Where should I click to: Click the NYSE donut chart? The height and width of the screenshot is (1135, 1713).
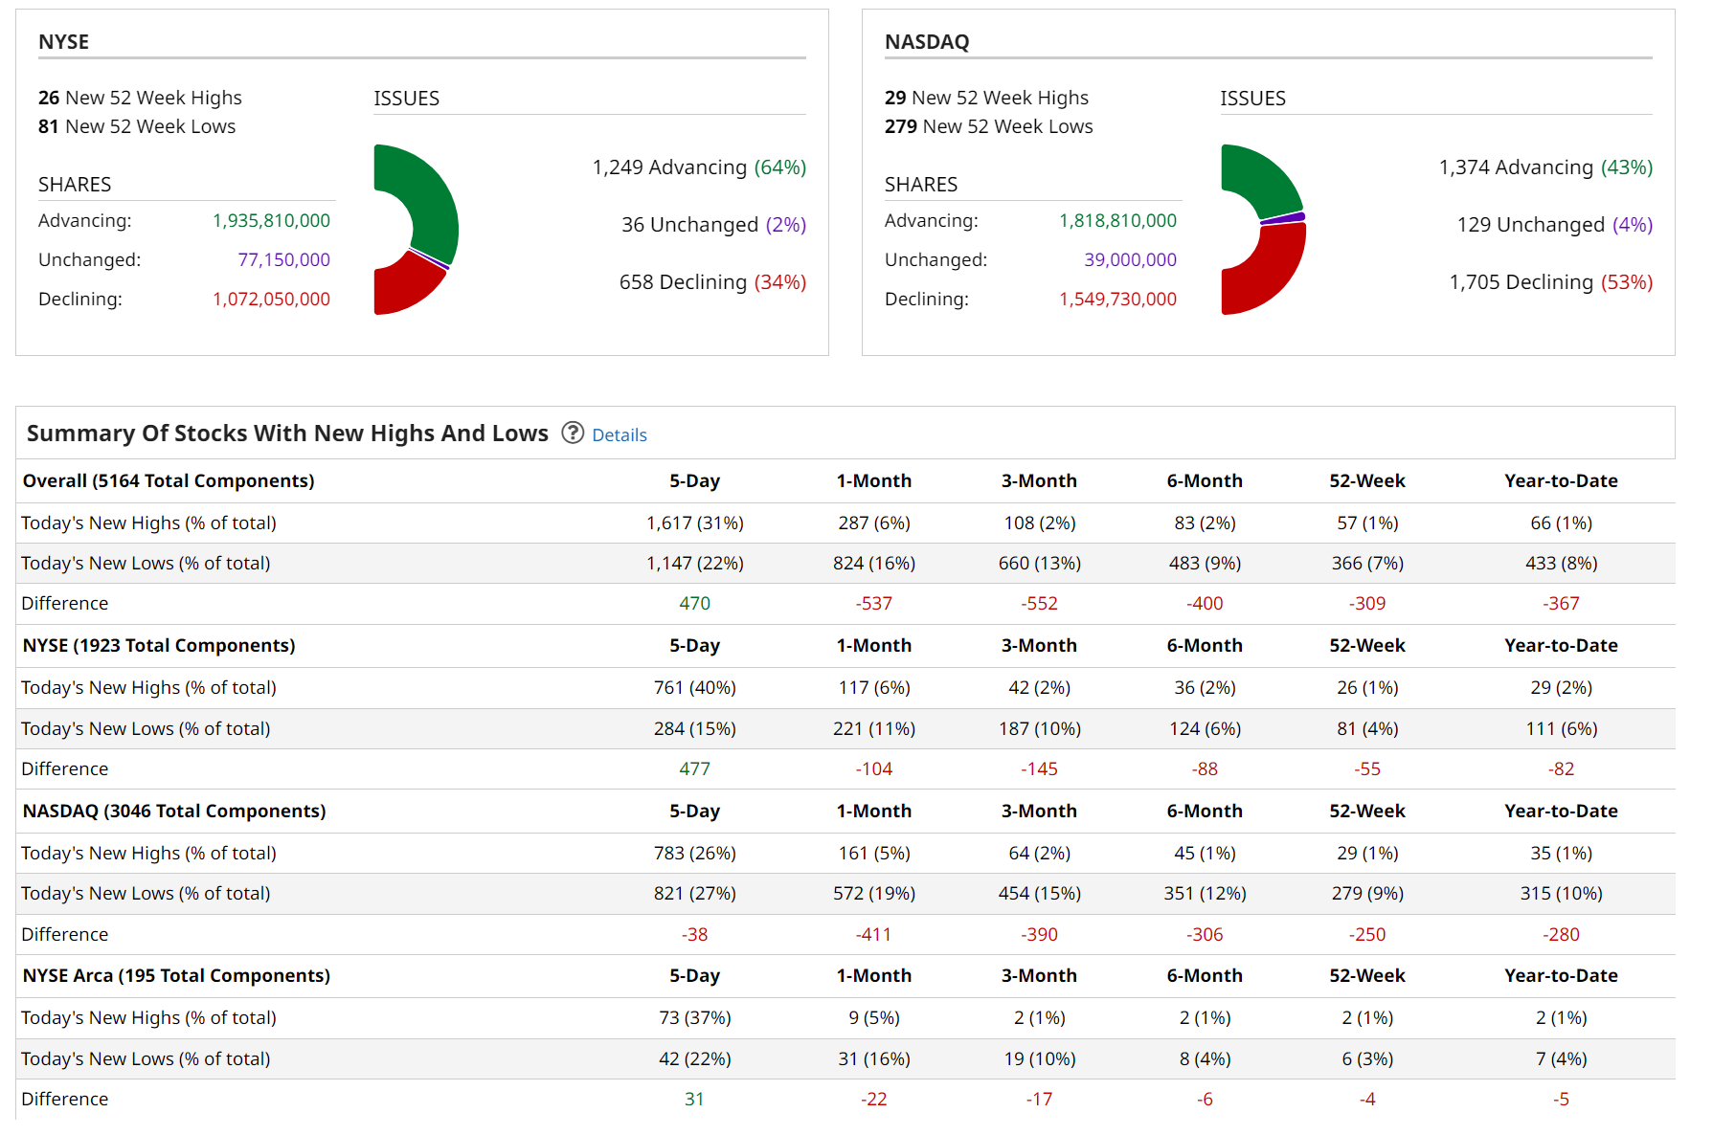coord(416,230)
